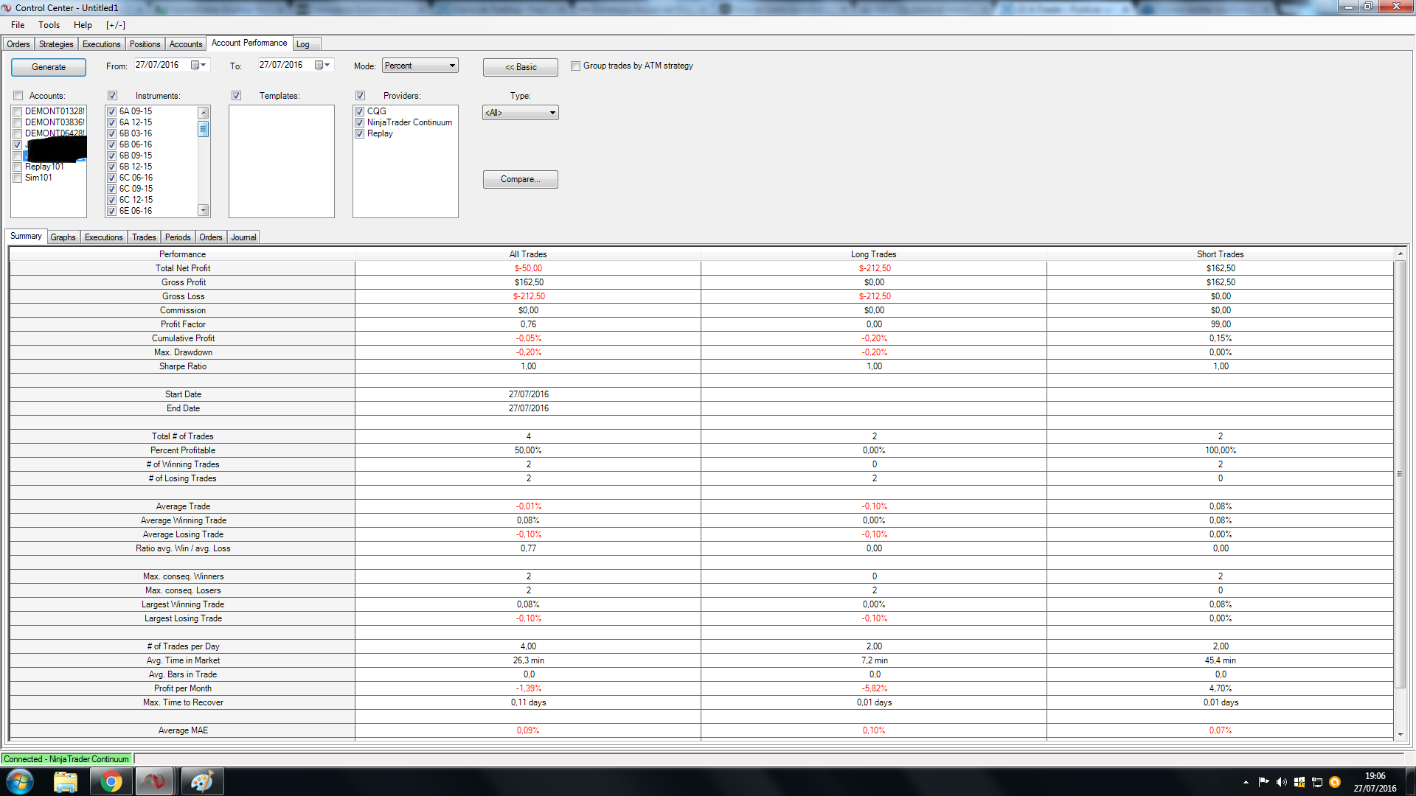Check the Sim101 account checkbox
Viewport: 1416px width, 796px height.
click(x=18, y=178)
